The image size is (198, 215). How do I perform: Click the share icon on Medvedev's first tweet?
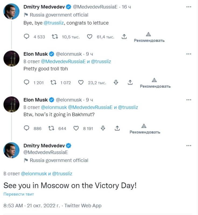coord(124,37)
